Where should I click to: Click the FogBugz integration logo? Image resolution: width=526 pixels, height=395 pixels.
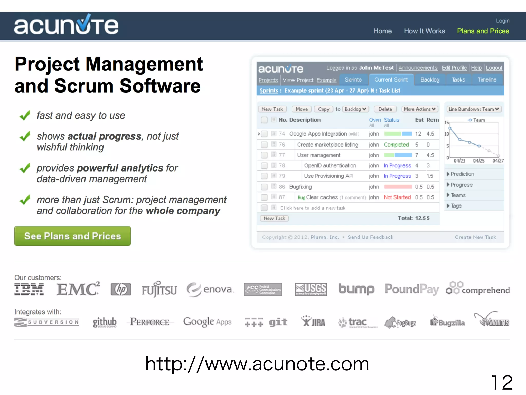point(400,322)
